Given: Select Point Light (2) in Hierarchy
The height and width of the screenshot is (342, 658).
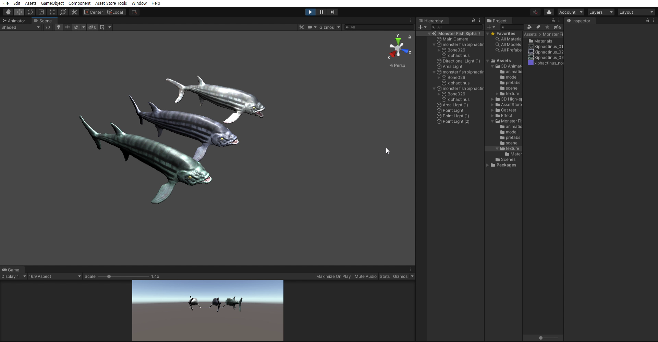Looking at the screenshot, I should (x=456, y=121).
